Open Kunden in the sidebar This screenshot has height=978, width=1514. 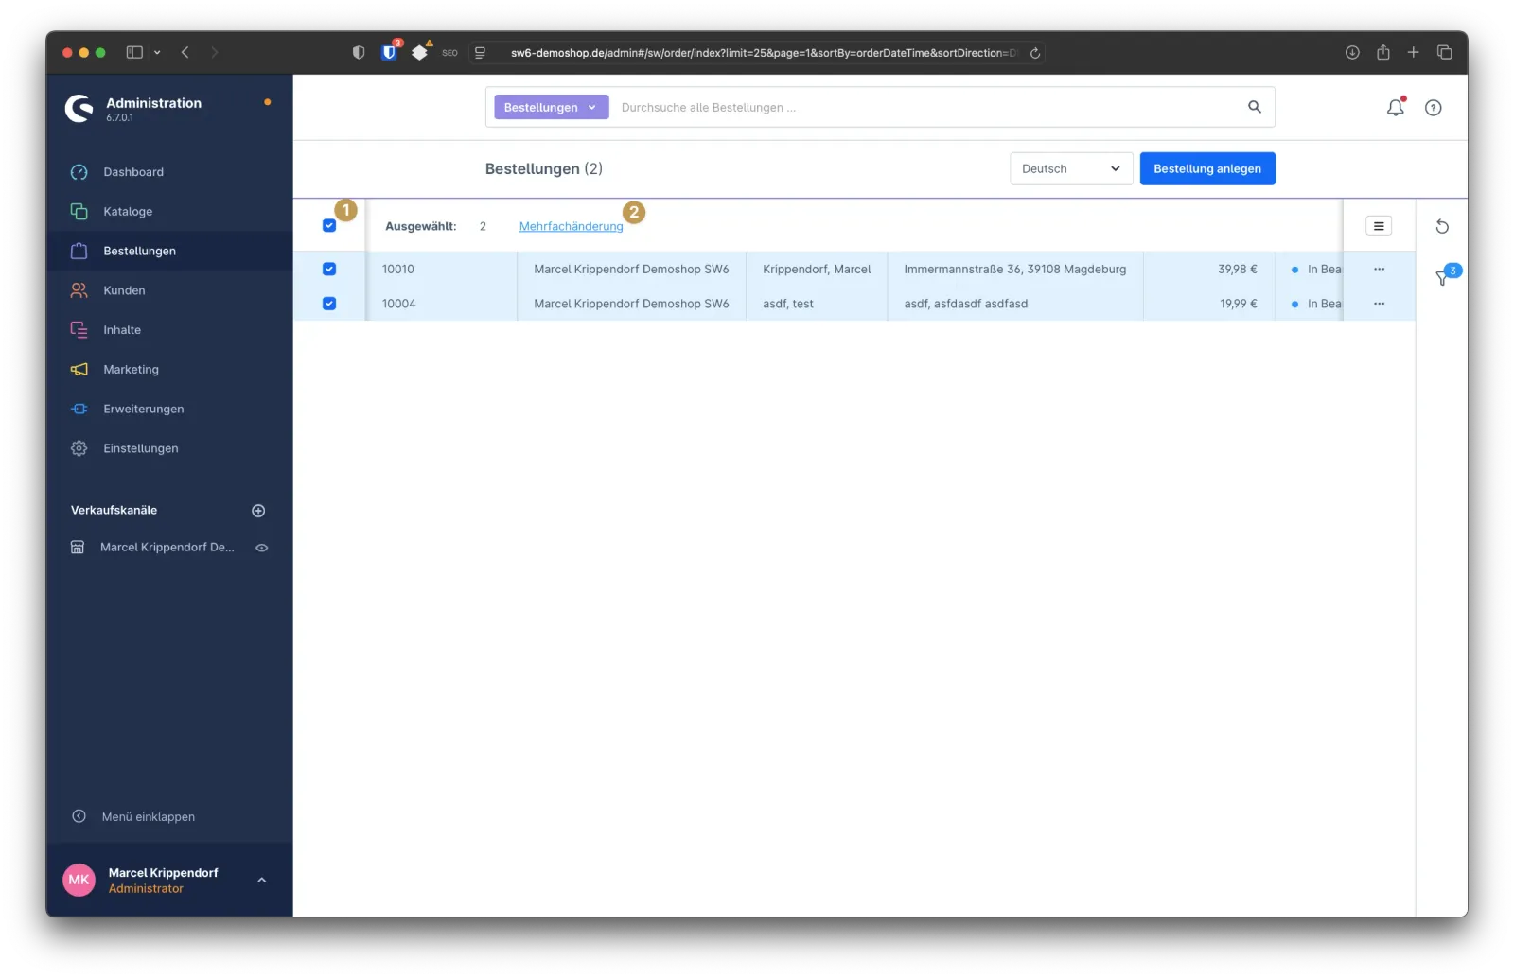tap(124, 290)
